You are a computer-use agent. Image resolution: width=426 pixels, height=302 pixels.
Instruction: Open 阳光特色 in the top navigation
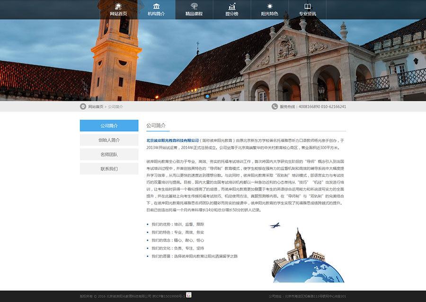click(x=269, y=14)
